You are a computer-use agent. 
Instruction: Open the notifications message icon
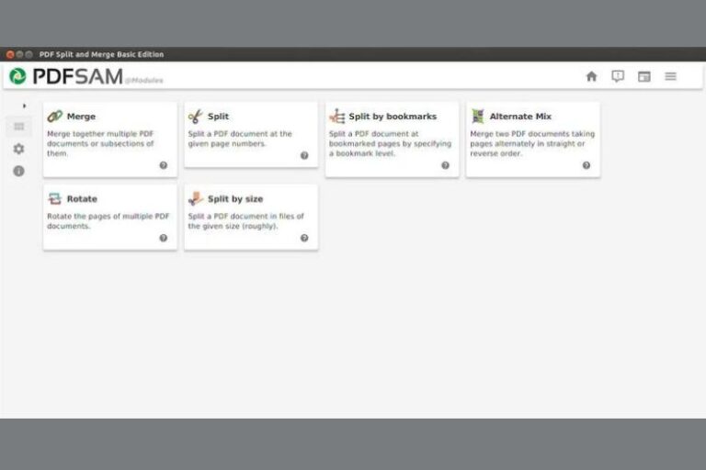618,76
